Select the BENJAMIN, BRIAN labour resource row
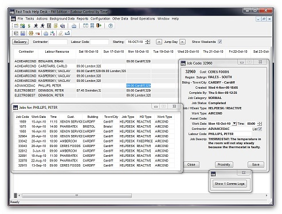This screenshot has height=214, width=282. [x=57, y=61]
